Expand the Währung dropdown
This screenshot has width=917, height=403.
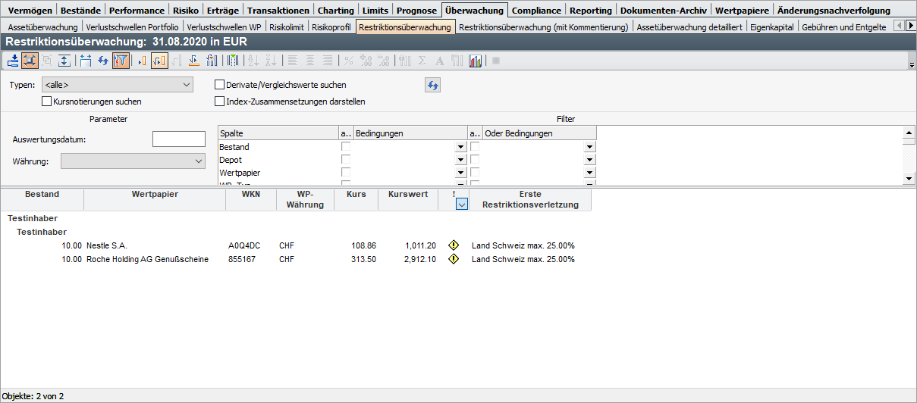point(133,161)
